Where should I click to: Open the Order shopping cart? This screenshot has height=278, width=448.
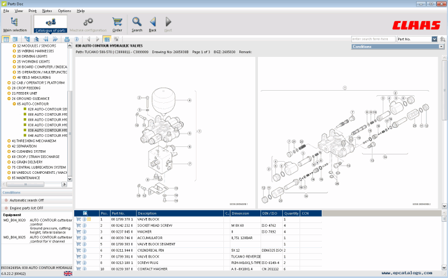[x=117, y=22]
